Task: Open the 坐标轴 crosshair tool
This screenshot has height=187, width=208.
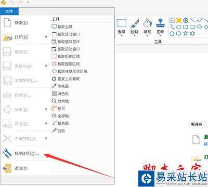Action: pyautogui.click(x=60, y=116)
